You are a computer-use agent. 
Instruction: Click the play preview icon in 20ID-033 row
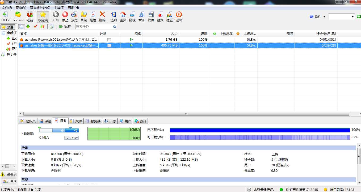[131, 45]
